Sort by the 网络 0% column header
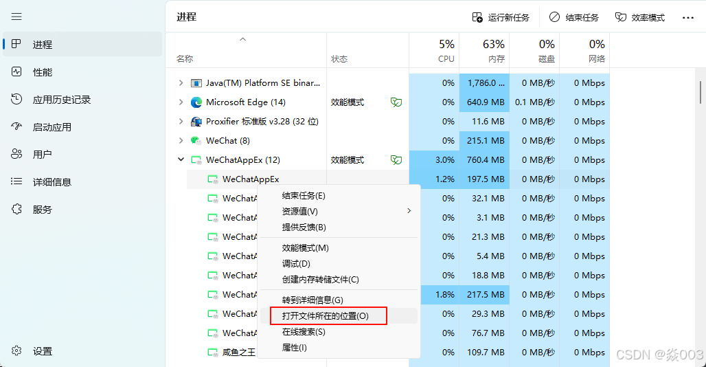This screenshot has width=706, height=367. click(584, 50)
